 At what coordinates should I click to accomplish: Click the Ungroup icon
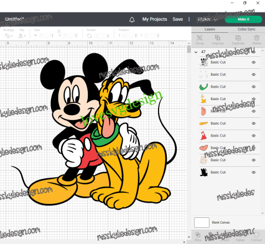[218, 38]
